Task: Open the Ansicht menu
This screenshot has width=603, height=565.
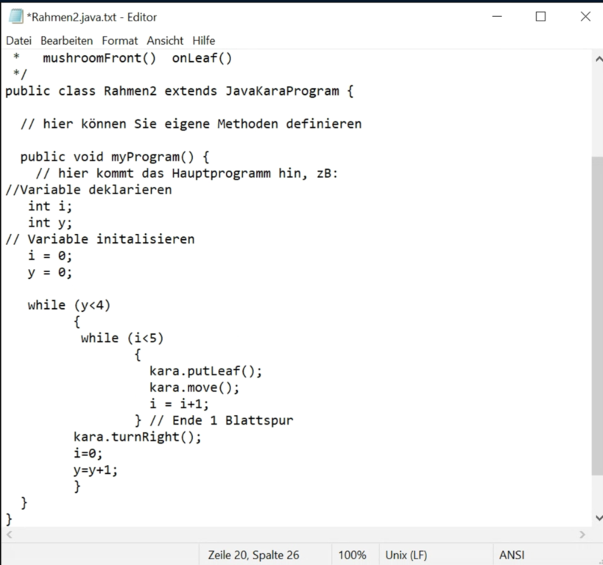Action: pos(165,40)
